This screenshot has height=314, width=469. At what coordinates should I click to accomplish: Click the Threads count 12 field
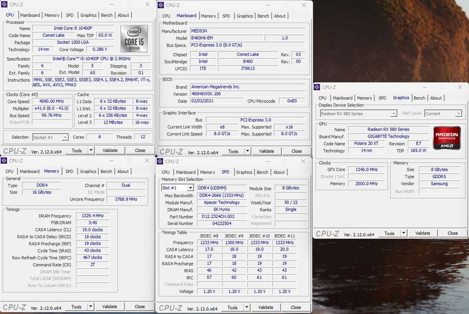coord(143,137)
